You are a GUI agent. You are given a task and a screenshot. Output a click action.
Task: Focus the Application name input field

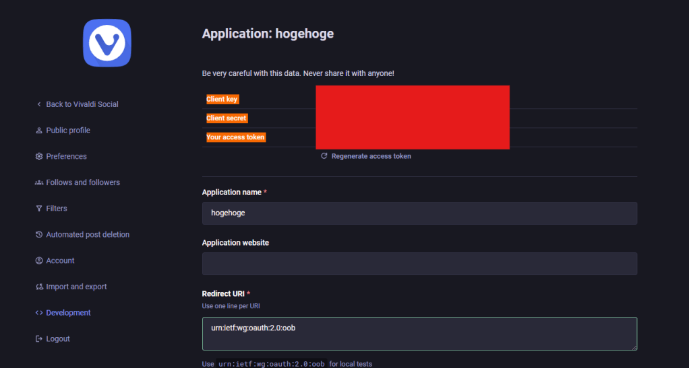coord(419,213)
